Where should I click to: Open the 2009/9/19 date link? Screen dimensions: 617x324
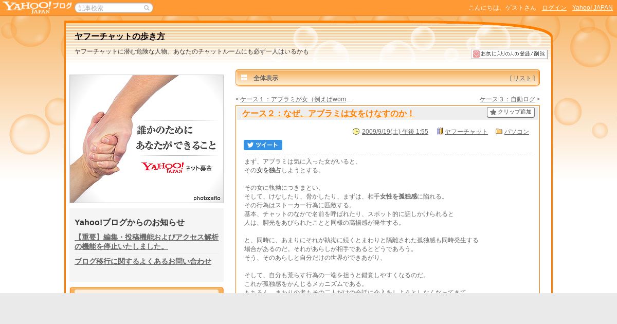[395, 132]
